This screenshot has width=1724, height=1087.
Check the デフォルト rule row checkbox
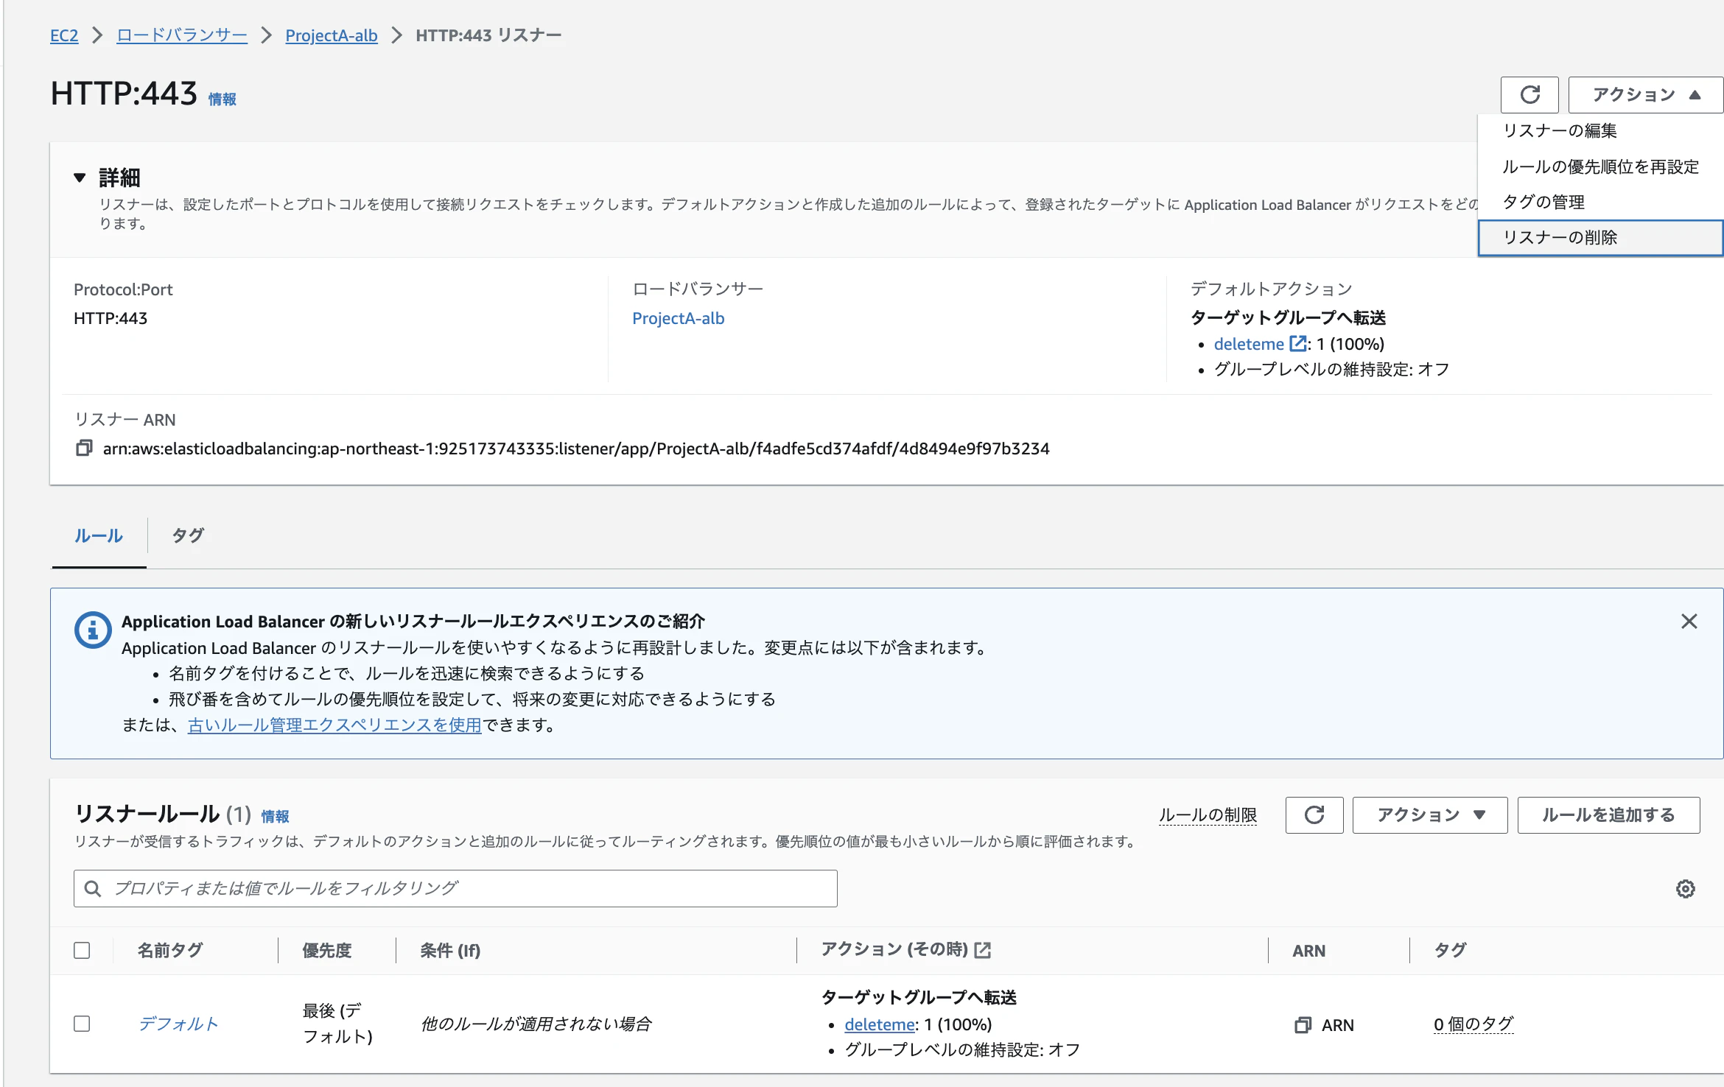82,1024
